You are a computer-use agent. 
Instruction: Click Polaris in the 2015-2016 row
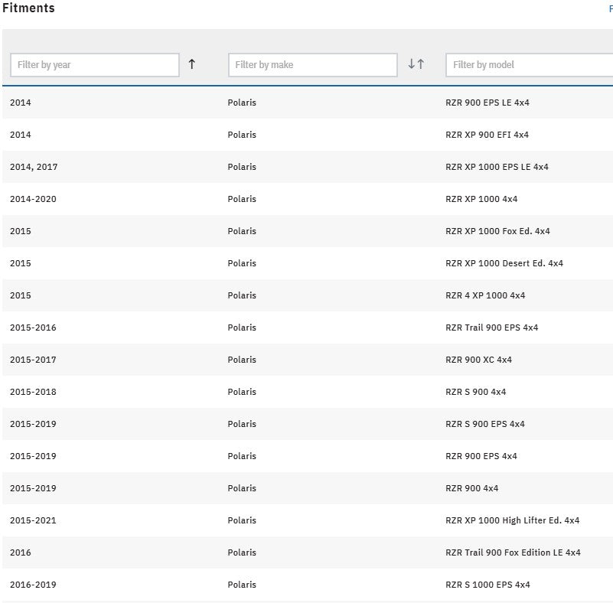click(x=242, y=328)
